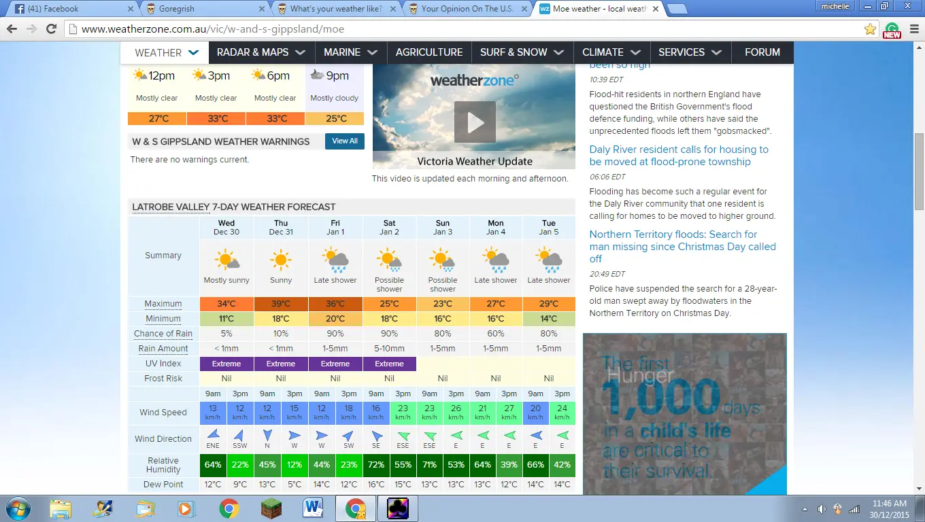
Task: Click the SSW wind direction arrow
Action: pos(240,434)
